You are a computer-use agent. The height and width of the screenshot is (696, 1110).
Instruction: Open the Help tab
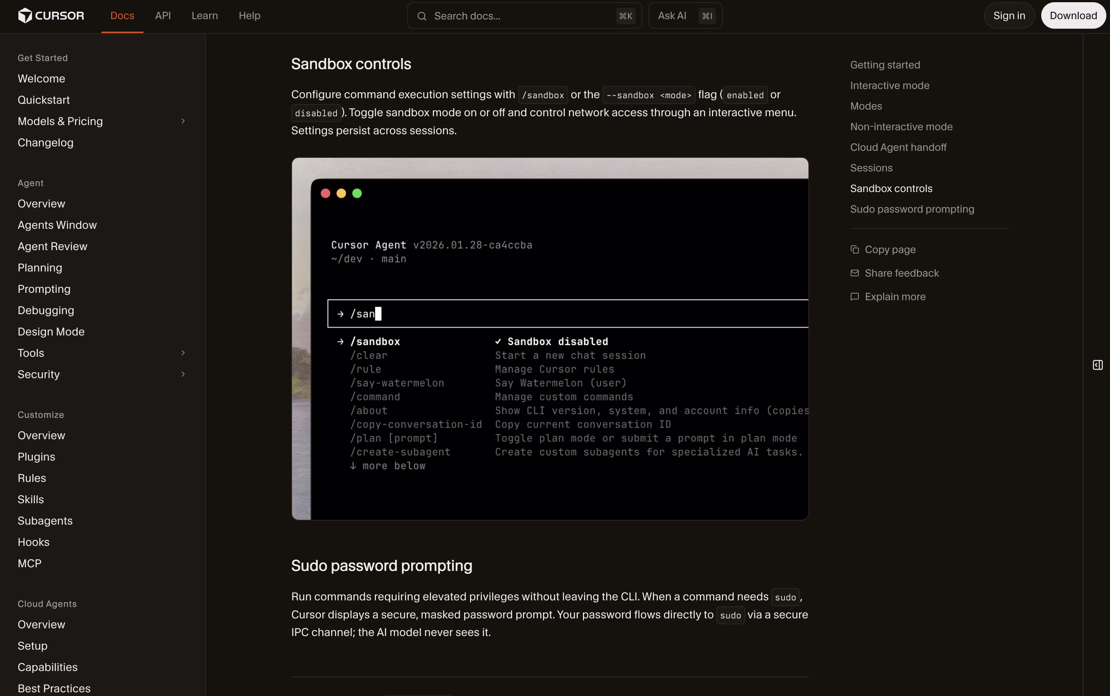(x=249, y=16)
